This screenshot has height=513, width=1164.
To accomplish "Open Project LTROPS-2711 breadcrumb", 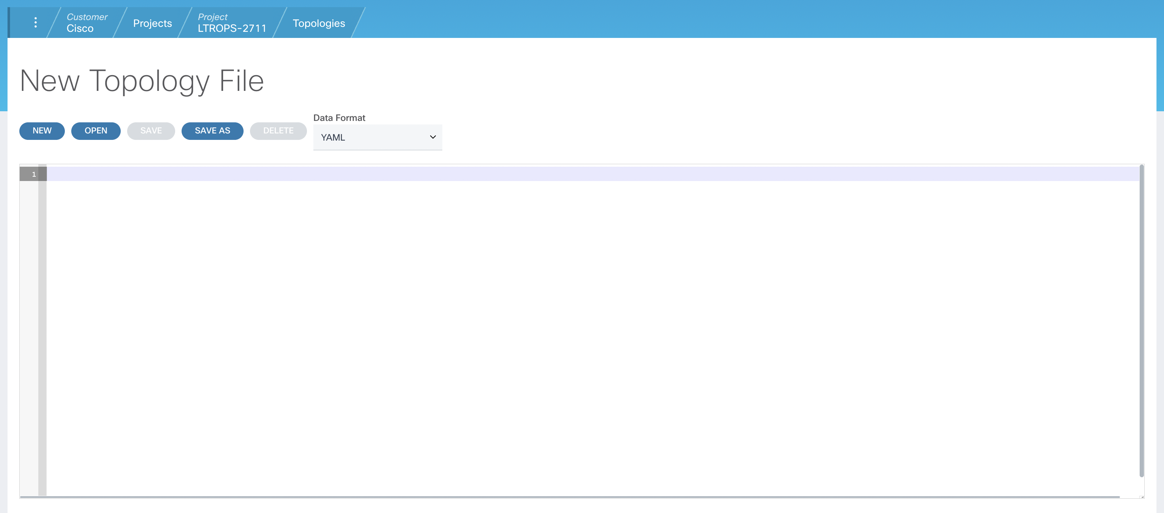I will tap(231, 23).
